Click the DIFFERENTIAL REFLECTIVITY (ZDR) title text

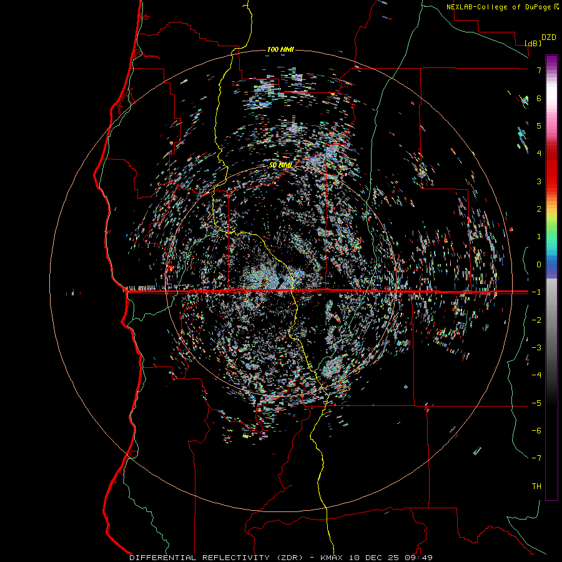[x=215, y=558]
